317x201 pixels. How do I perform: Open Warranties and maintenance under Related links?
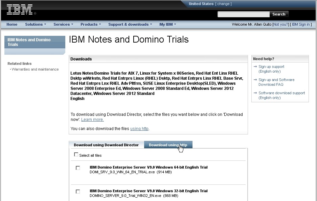(x=35, y=69)
